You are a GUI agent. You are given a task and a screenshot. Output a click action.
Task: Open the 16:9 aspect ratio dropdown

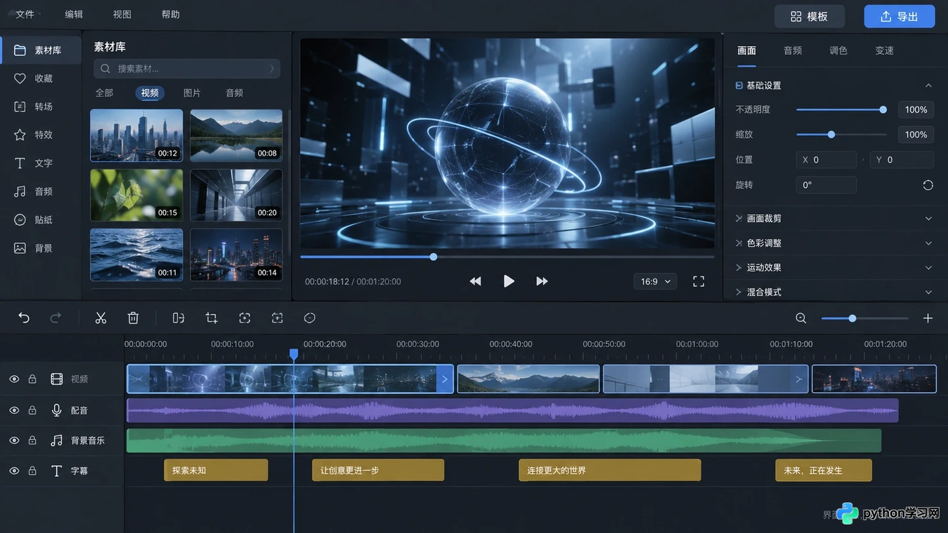[655, 282]
